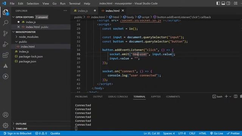Open the terminal launch profile dropdown arrow

point(230,97)
